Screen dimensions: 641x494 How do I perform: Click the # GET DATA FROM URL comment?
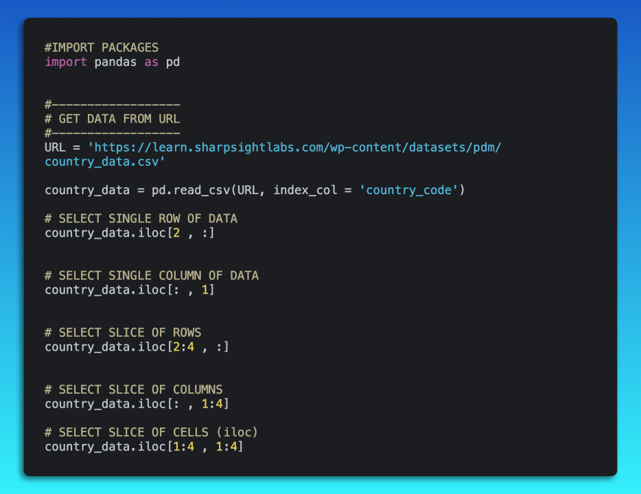pos(112,119)
